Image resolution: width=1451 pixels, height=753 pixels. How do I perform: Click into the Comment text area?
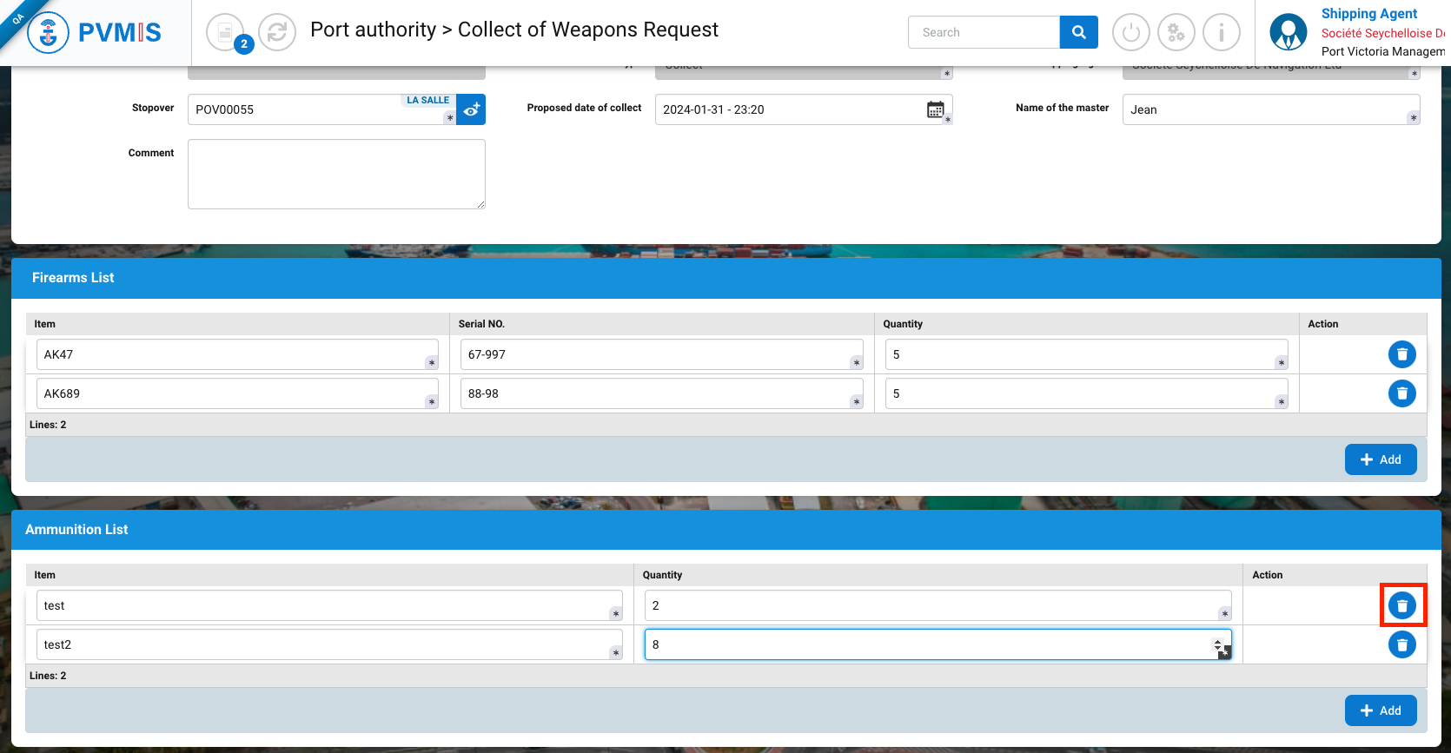click(336, 174)
